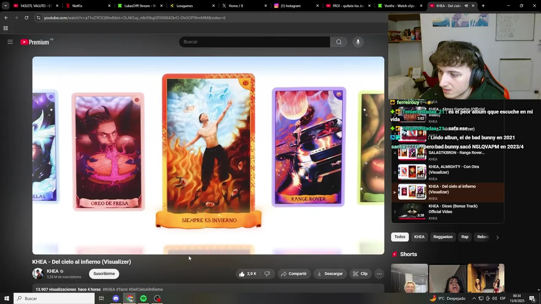This screenshot has width=541, height=304.
Task: Dislike the video with thumbs-down
Action: coord(267,274)
